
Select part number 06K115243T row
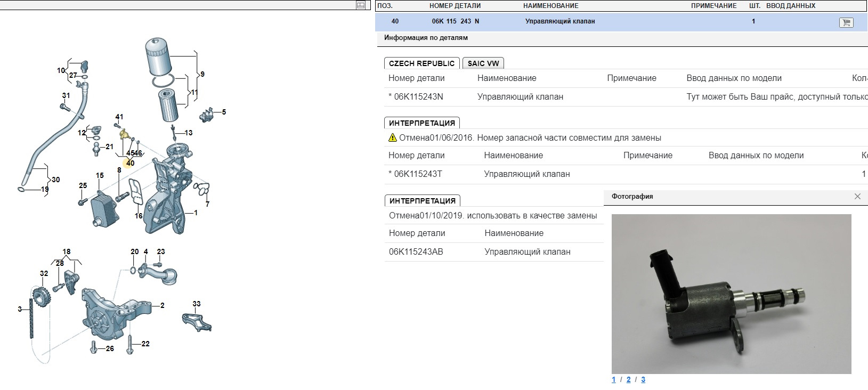coord(626,174)
